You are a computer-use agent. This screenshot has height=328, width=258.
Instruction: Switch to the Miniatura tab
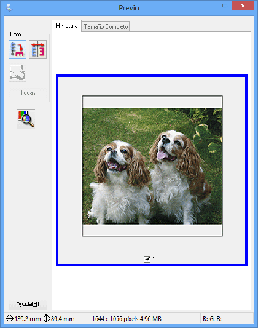66,26
